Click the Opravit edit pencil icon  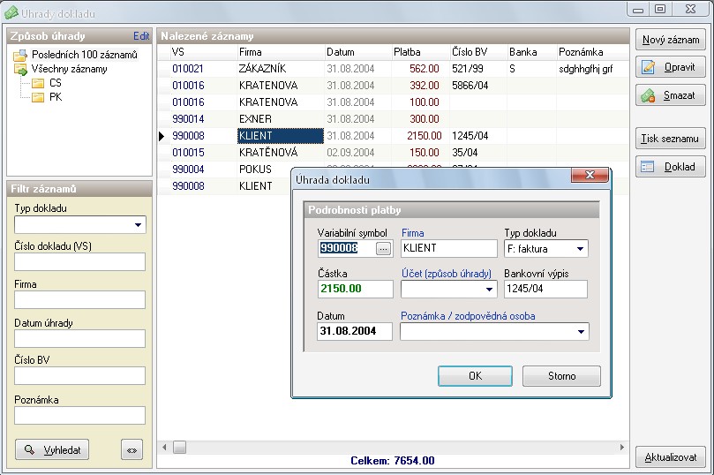click(648, 67)
